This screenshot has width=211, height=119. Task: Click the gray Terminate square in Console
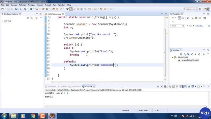pyautogui.click(x=158, y=87)
